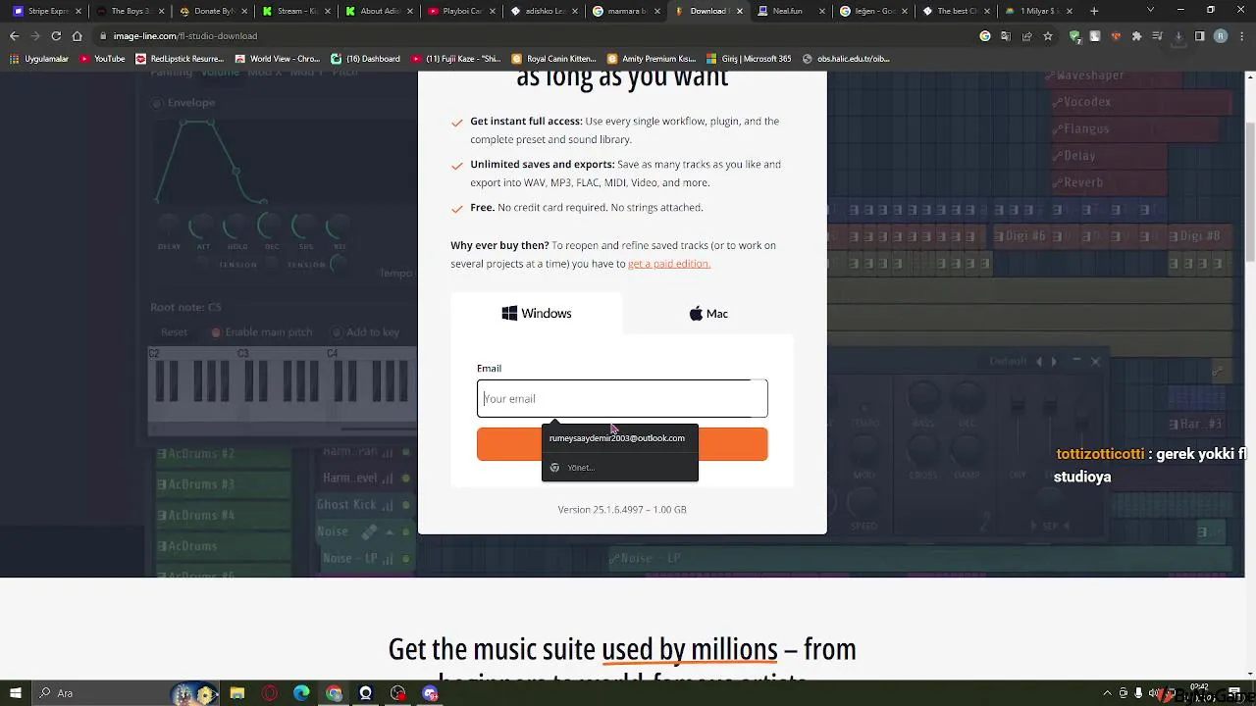Open the World View - Chro... bookmark

click(x=277, y=59)
